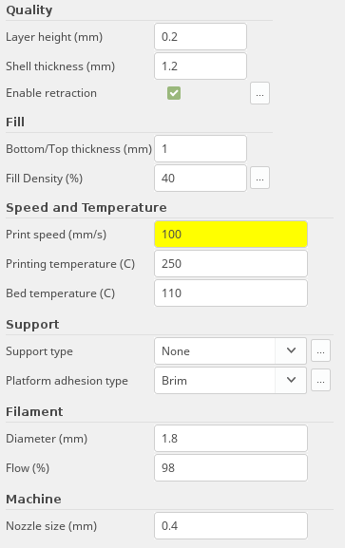Open Platform adhesion type settings button
Screen dimensions: 345x548
point(320,380)
